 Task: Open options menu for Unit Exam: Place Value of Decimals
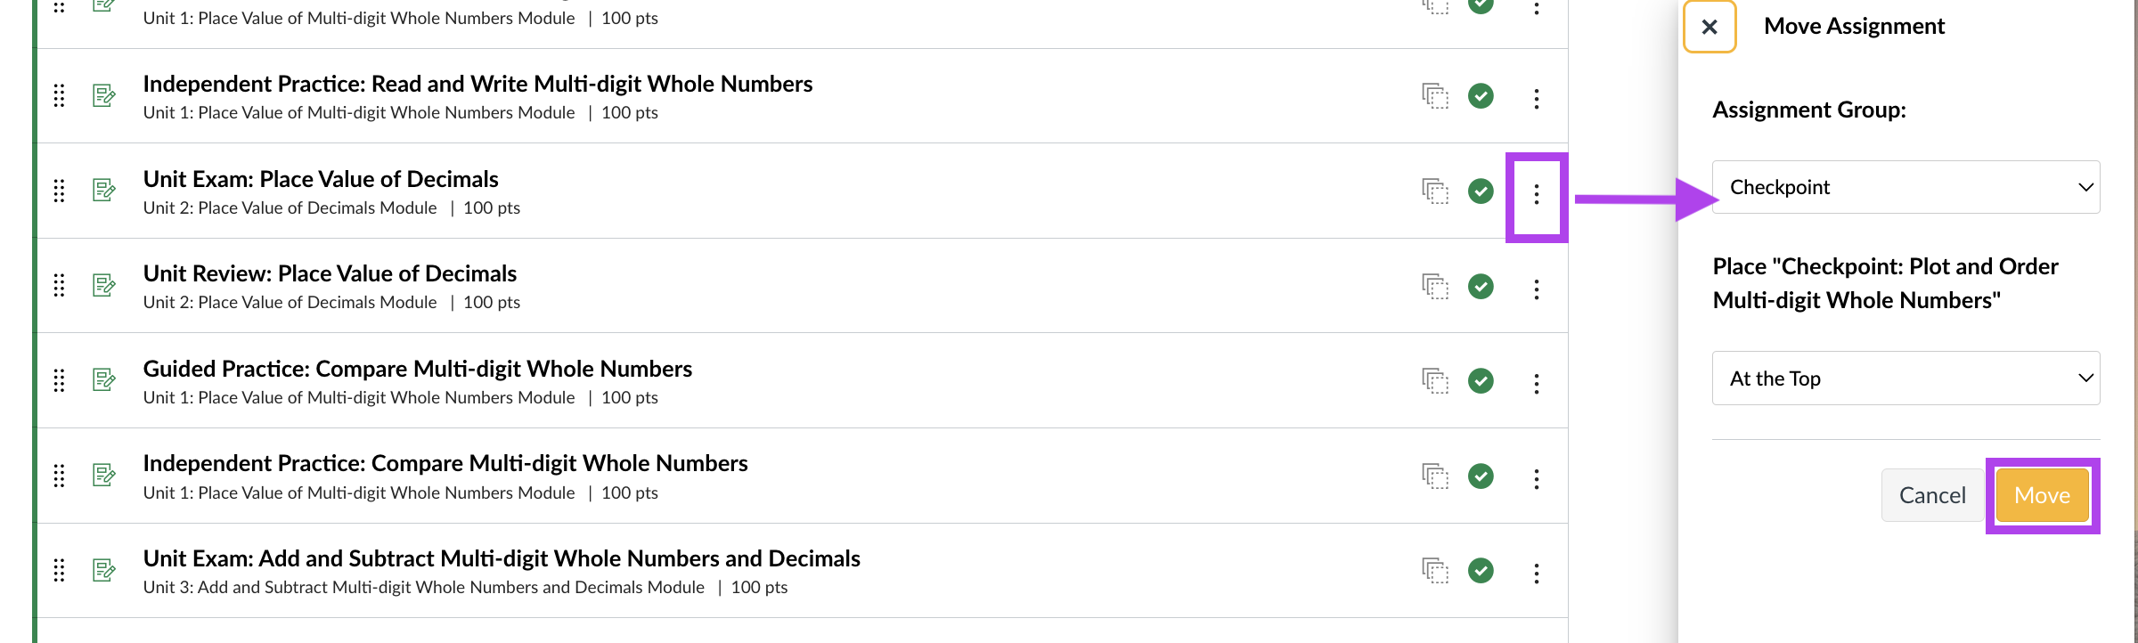point(1537,195)
